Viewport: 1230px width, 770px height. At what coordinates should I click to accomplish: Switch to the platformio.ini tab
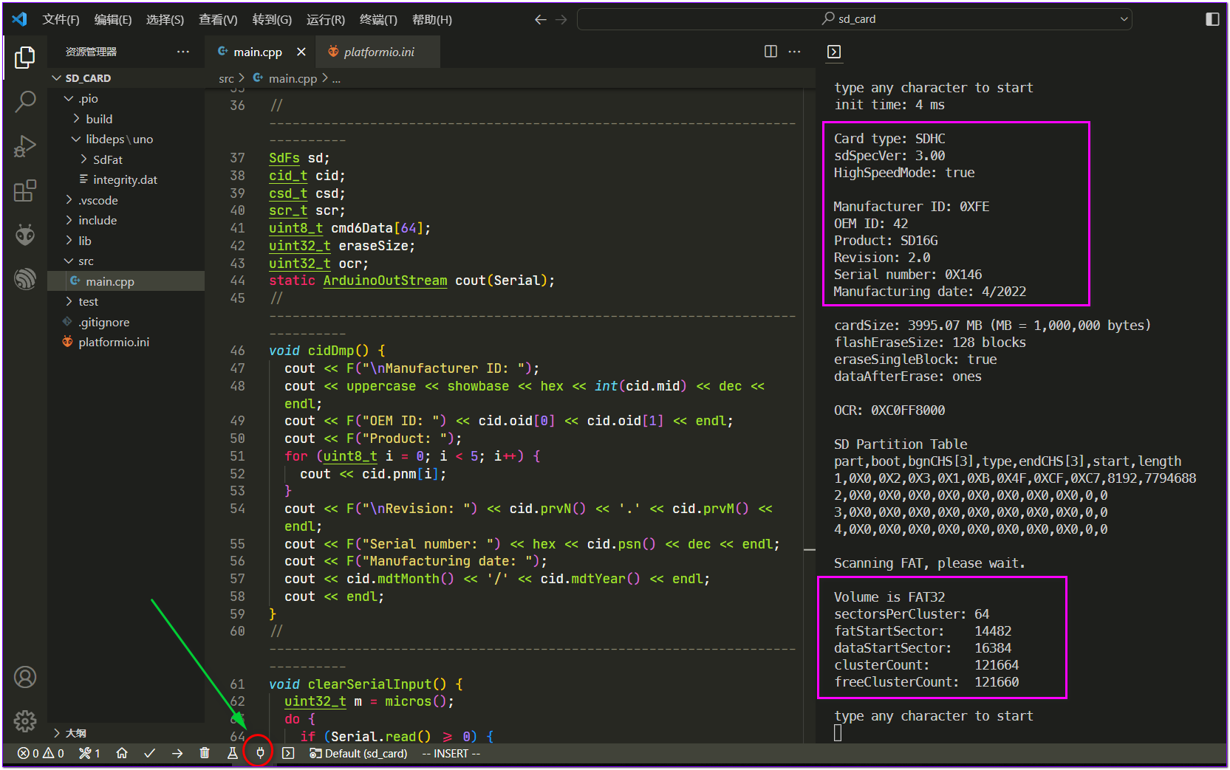point(378,52)
